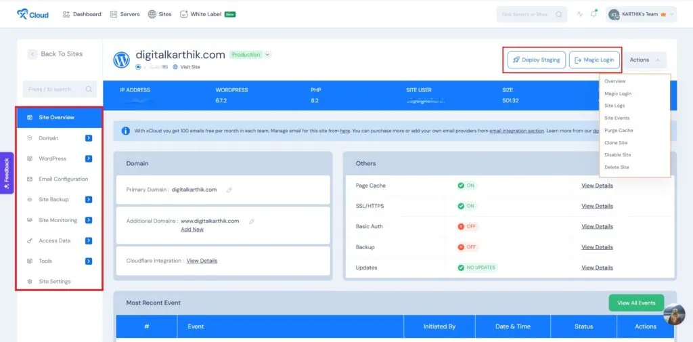Choose Site Events from Actions menu

(617, 118)
